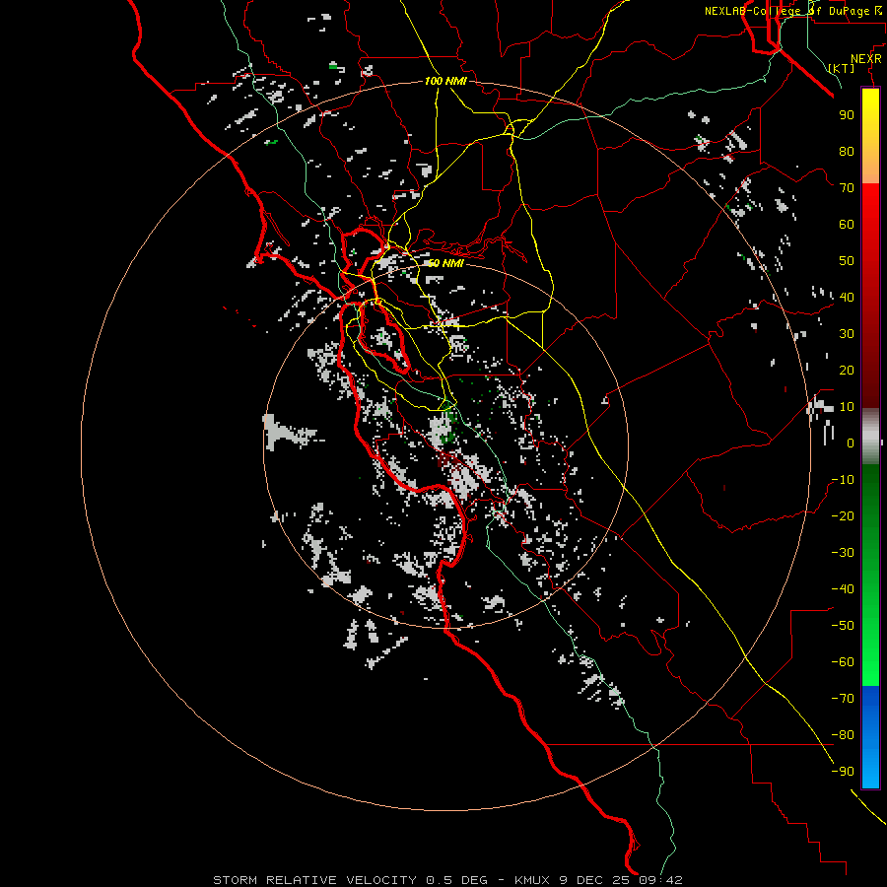Click the -50 scale label
The width and height of the screenshot is (887, 887).
(x=843, y=626)
